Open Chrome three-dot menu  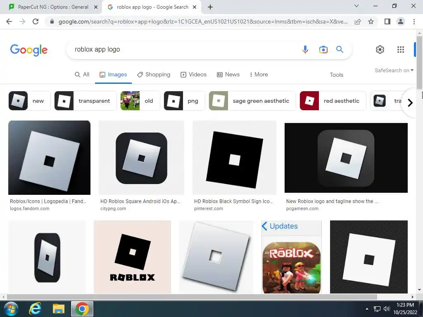[414, 21]
